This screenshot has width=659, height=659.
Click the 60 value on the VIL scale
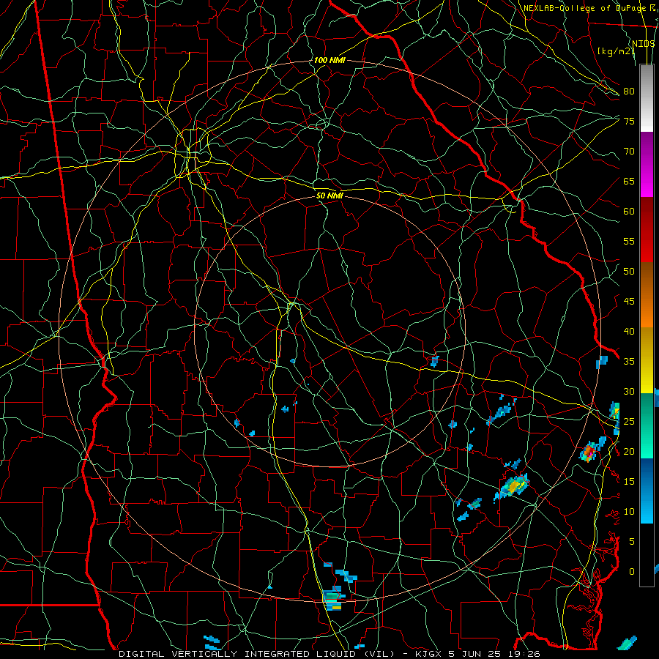click(629, 211)
